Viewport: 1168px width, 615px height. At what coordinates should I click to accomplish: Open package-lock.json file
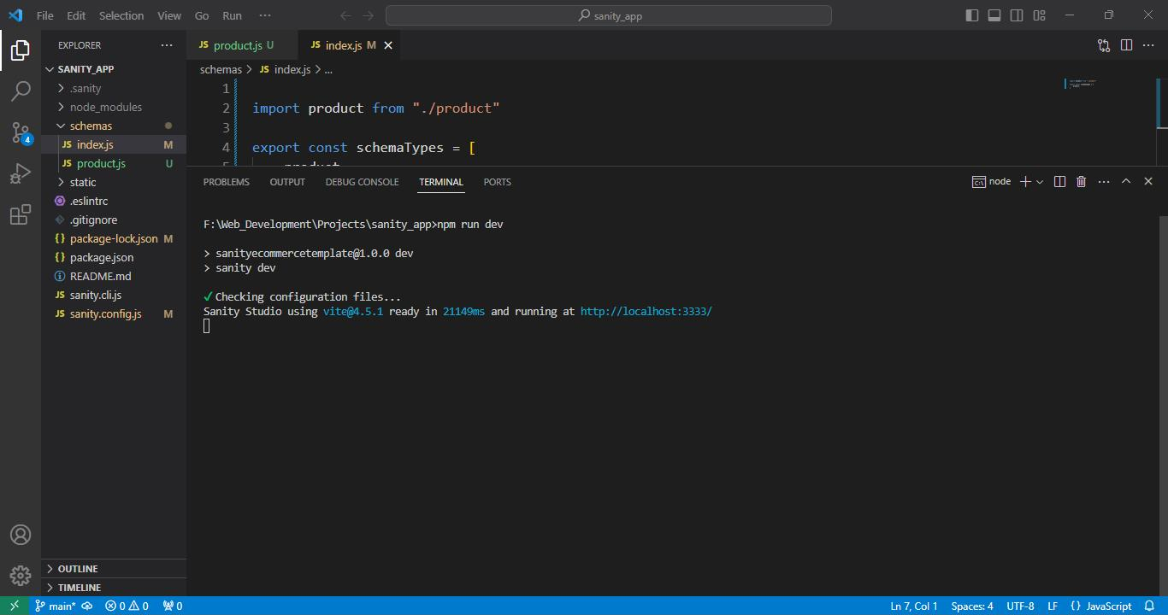point(114,238)
